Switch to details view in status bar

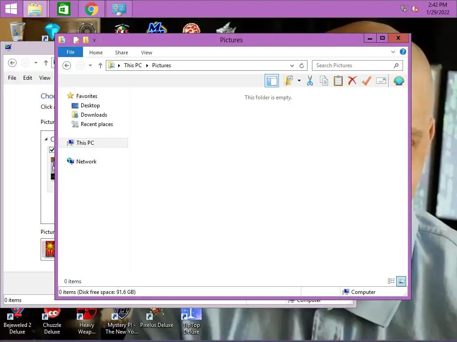tap(391, 281)
